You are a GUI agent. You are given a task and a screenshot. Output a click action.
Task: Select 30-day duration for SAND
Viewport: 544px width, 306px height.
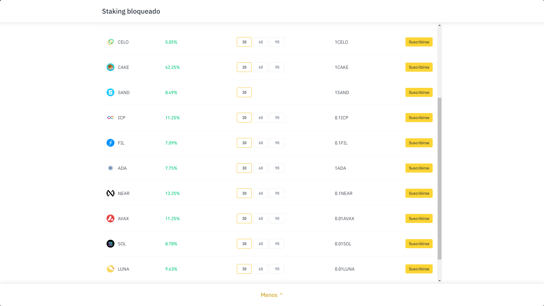tap(244, 92)
